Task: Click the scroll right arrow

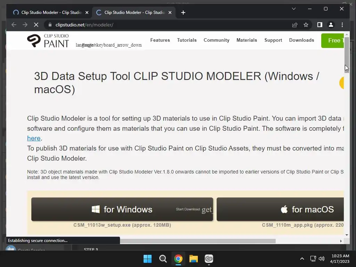Action: pos(341,241)
